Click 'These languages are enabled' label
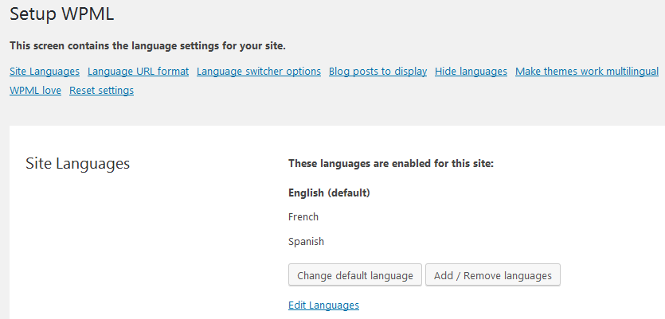665x319 pixels. [391, 163]
